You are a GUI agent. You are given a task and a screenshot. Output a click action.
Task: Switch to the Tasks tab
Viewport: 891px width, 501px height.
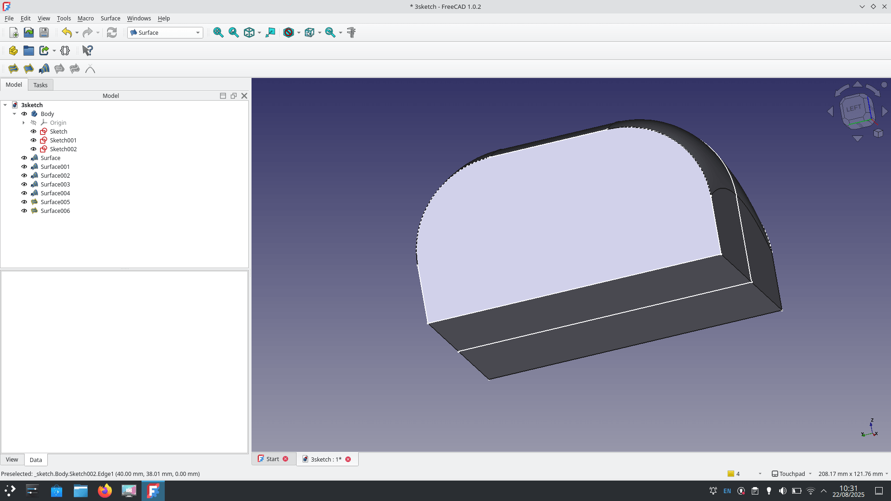click(40, 85)
